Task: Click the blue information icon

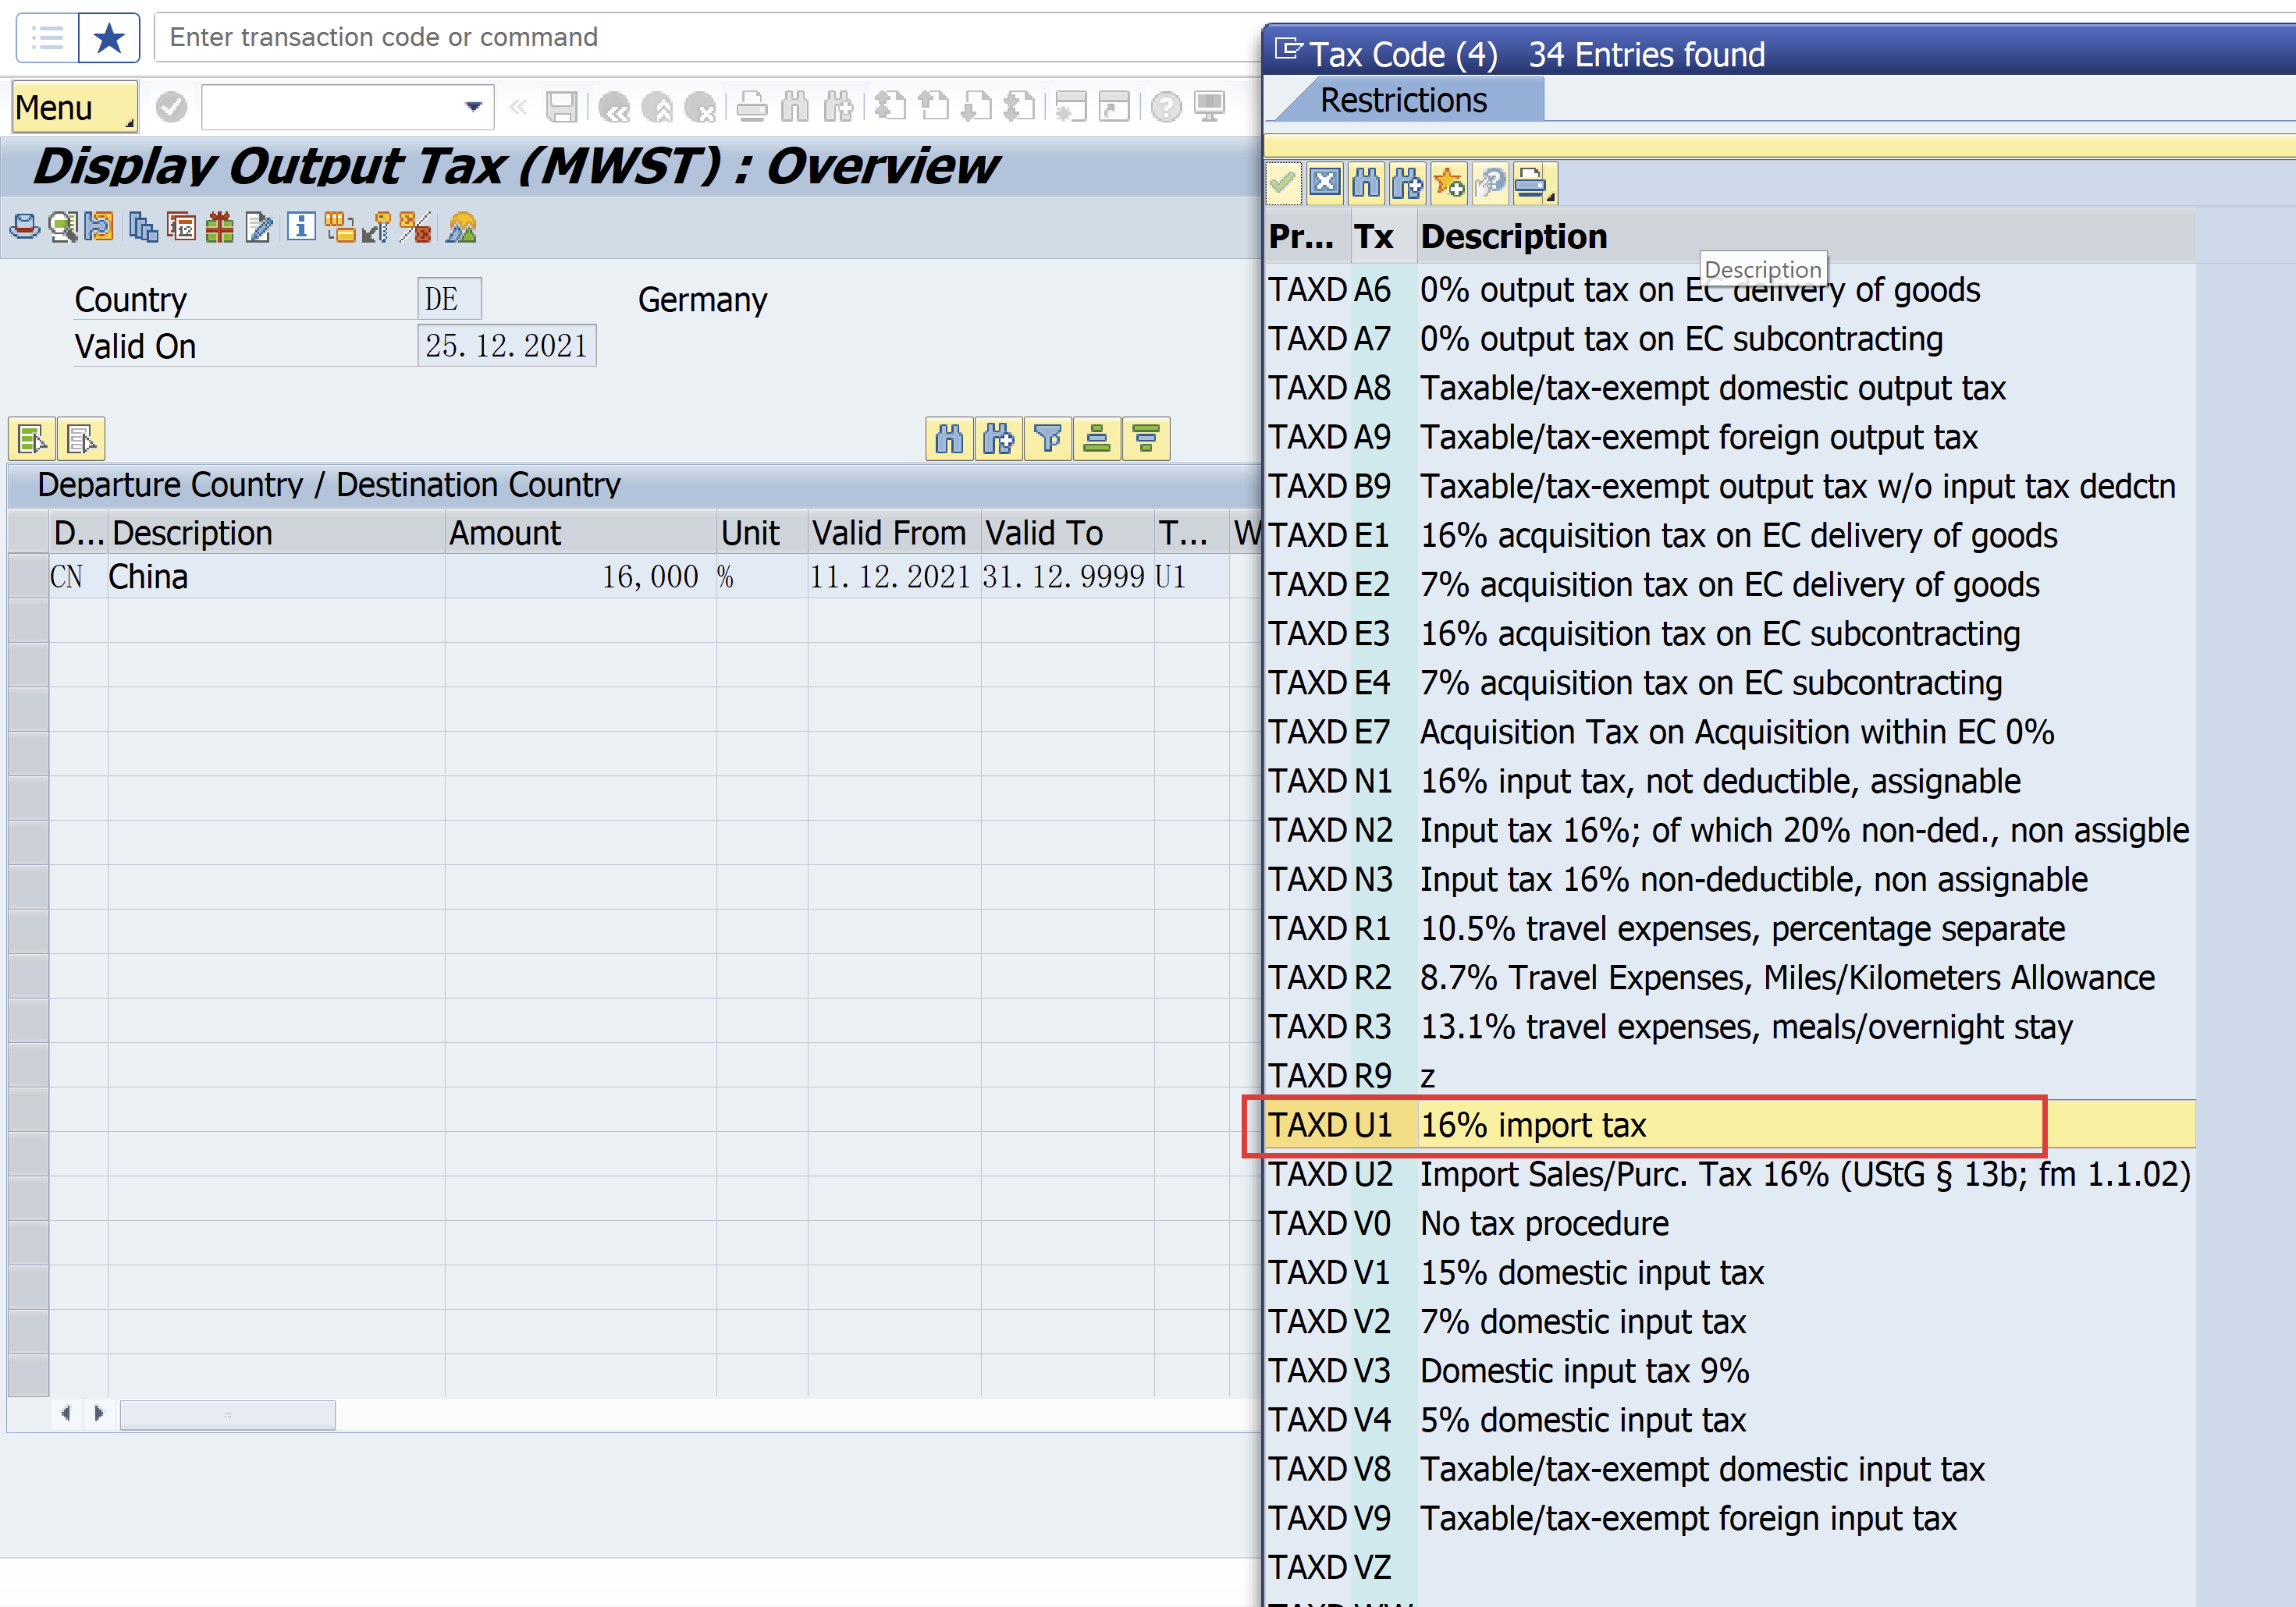Action: (x=300, y=227)
